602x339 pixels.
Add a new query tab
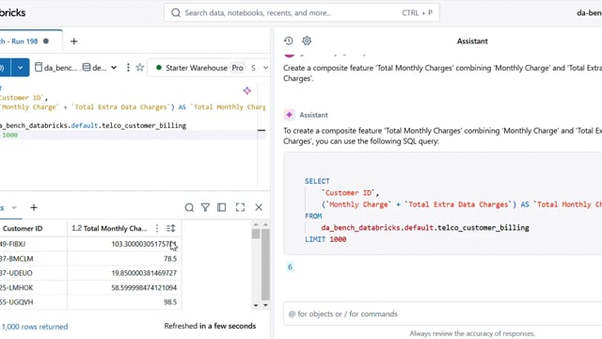point(73,41)
